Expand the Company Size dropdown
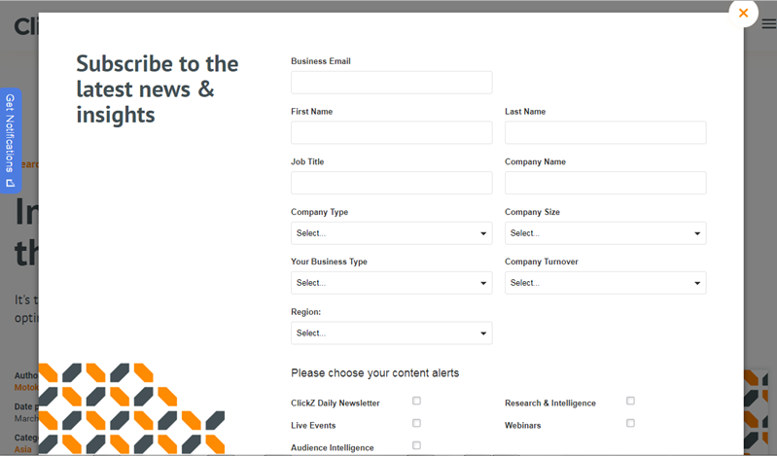 [605, 233]
